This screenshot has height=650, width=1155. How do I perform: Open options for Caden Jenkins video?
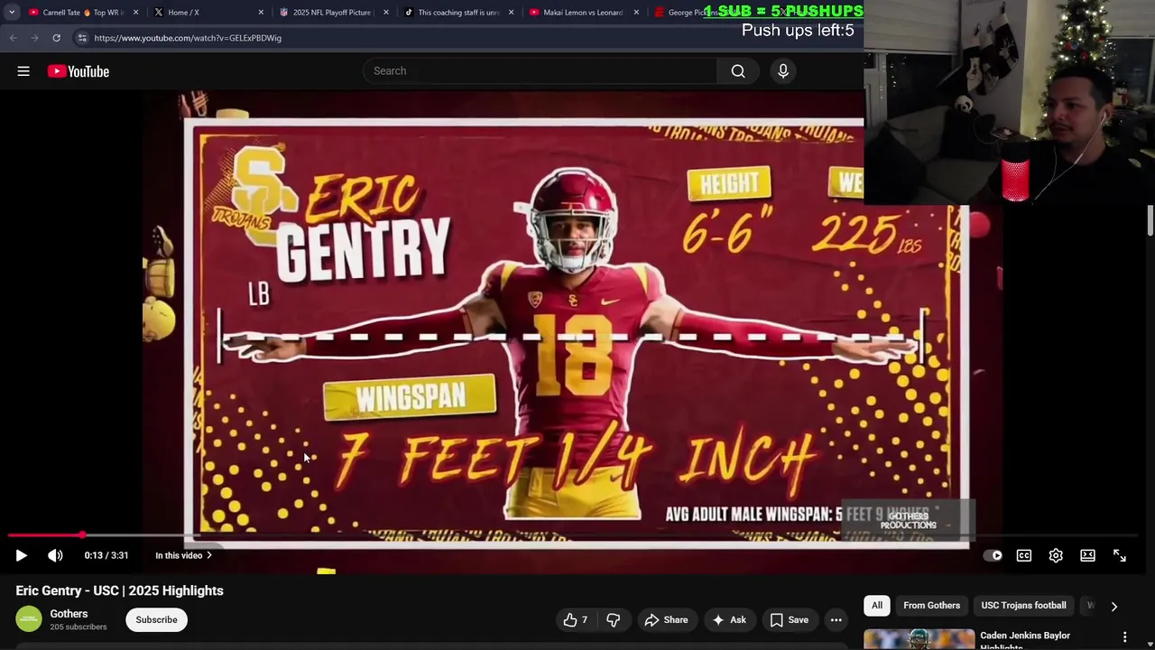1124,637
